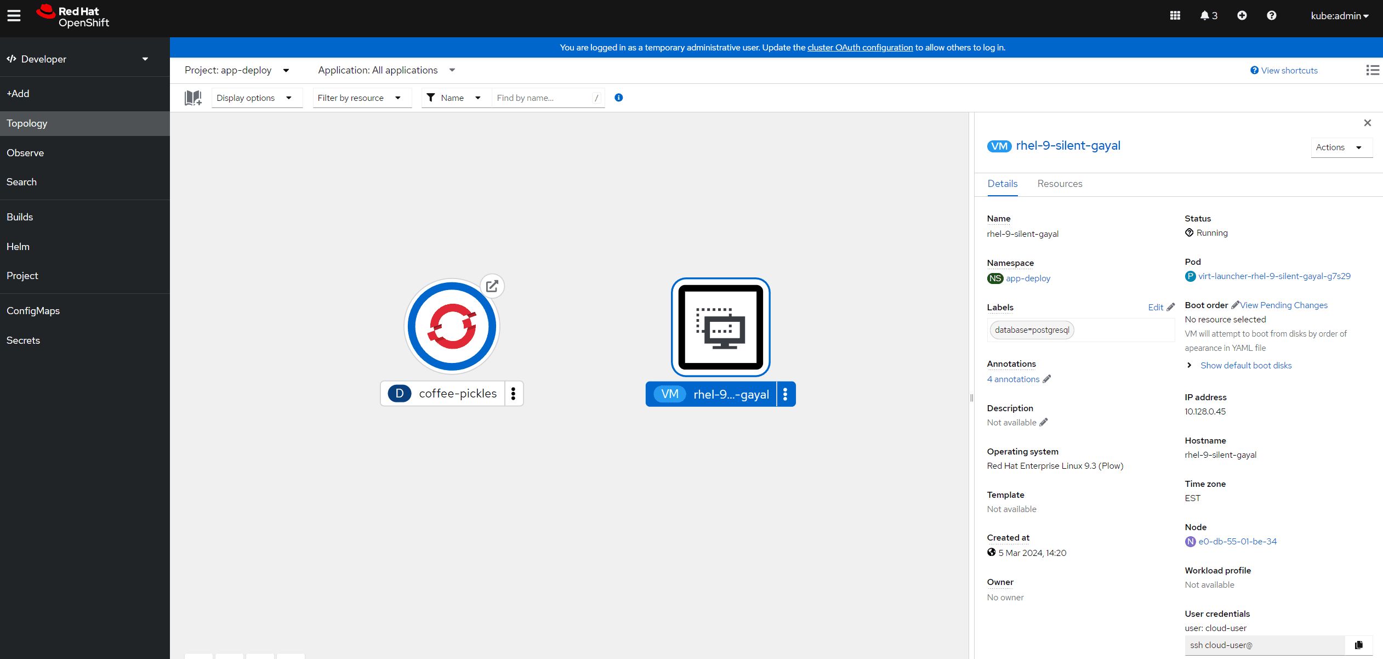Open notifications bell with 3 alerts
This screenshot has height=659, width=1383.
tap(1209, 15)
